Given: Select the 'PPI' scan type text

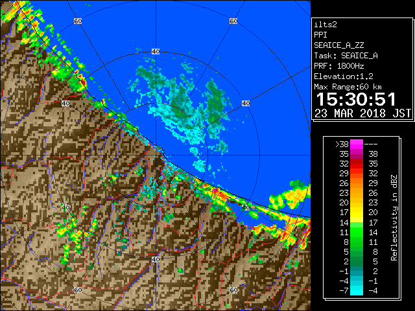Looking at the screenshot, I should pos(320,35).
